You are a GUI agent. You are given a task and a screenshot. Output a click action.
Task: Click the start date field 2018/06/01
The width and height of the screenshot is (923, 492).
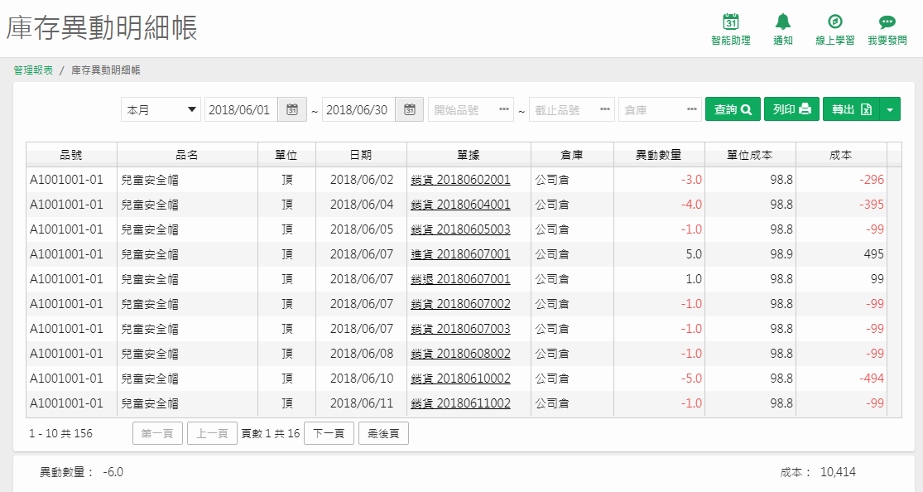point(241,109)
